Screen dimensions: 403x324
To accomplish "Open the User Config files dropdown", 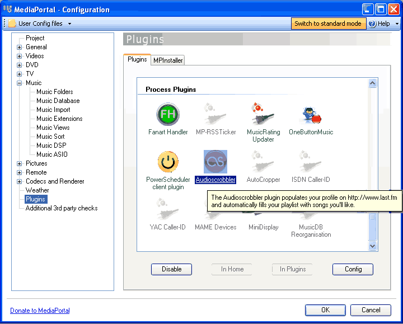I will click(x=40, y=24).
